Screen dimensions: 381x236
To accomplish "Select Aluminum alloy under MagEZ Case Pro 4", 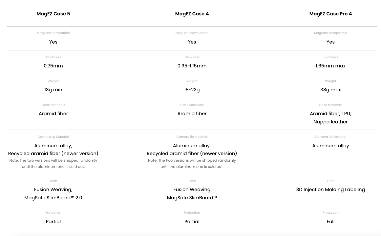I will tap(330, 146).
